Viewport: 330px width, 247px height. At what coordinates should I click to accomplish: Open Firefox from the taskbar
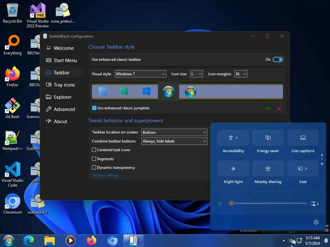[x=91, y=241]
